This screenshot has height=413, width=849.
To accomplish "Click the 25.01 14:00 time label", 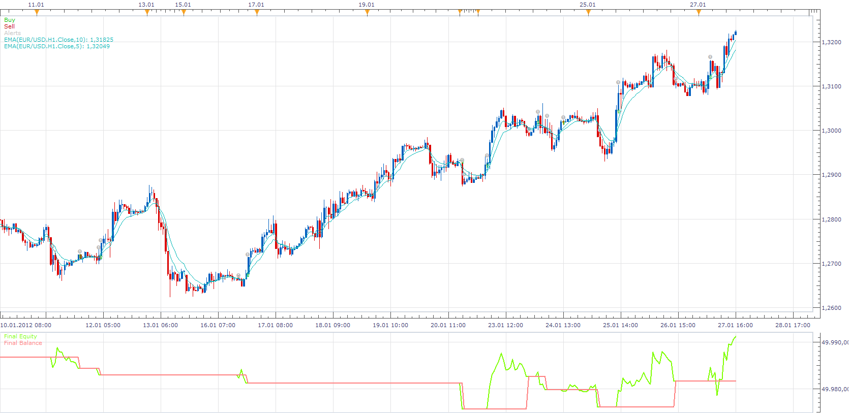I will click(621, 325).
